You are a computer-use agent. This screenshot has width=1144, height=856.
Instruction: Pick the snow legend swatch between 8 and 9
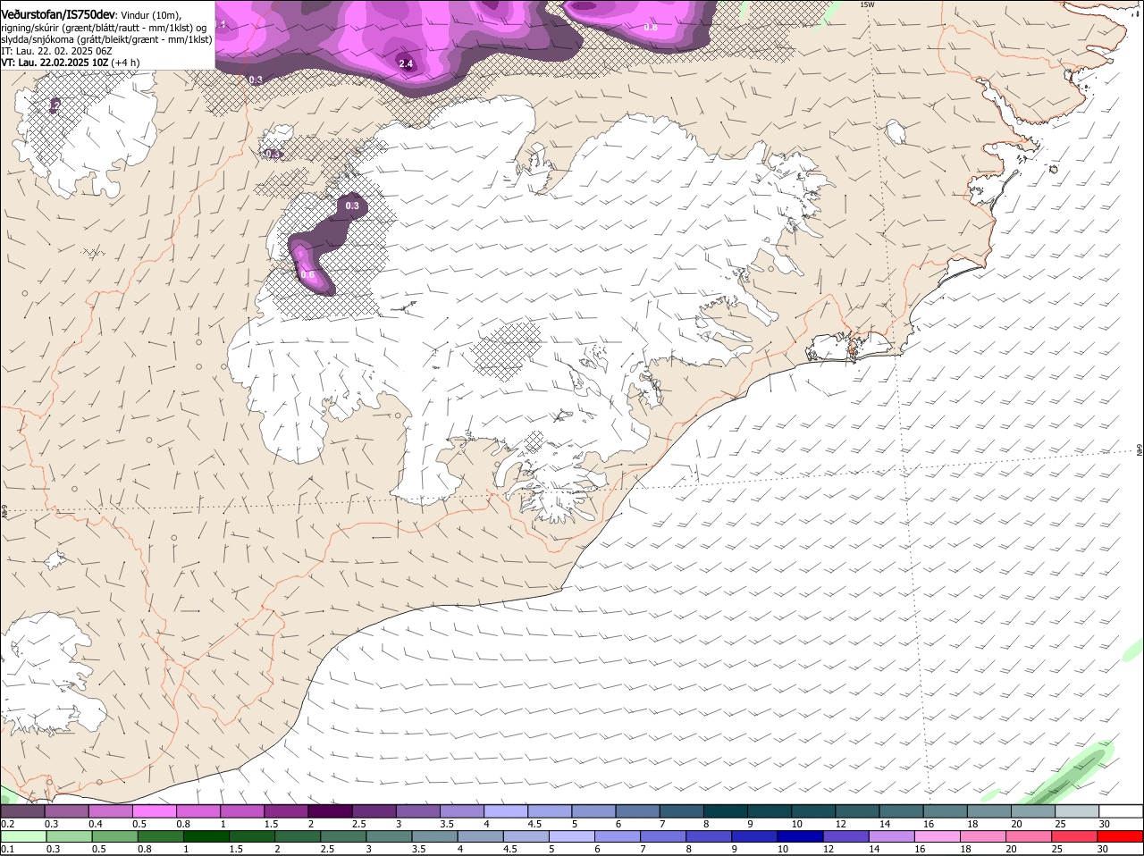tap(726, 811)
